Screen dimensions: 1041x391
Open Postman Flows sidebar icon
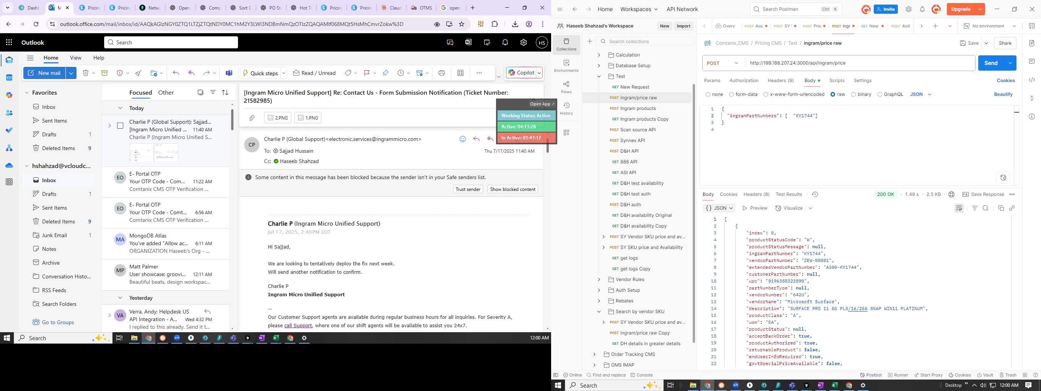click(x=566, y=87)
